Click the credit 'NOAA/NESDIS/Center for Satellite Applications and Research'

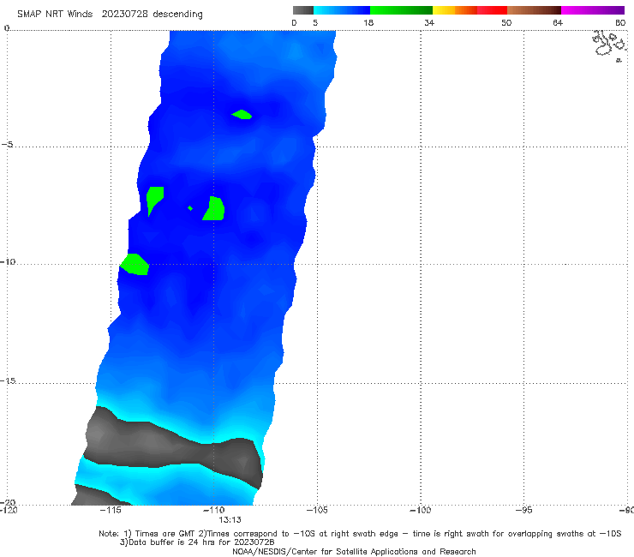click(354, 552)
